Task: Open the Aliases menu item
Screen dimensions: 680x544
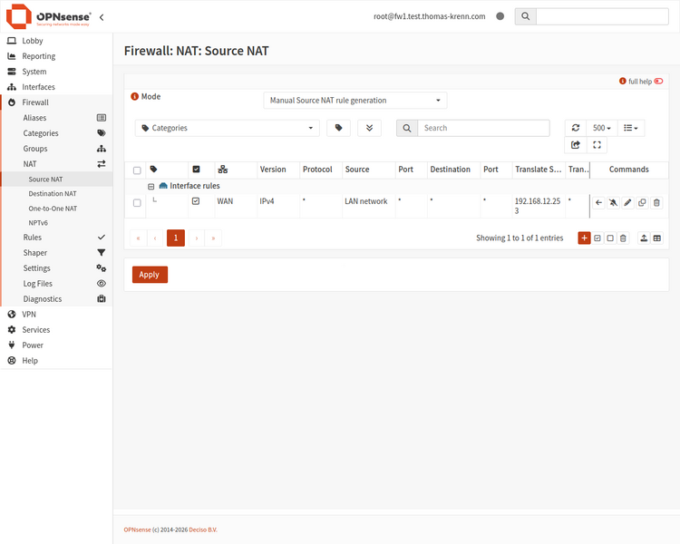Action: [34, 118]
